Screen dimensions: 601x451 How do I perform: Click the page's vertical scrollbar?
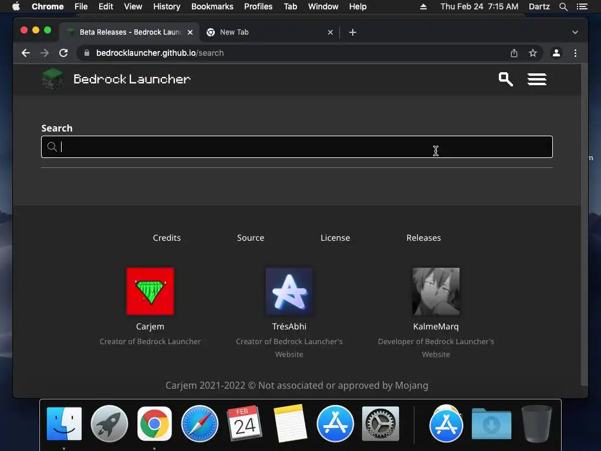coord(585,224)
